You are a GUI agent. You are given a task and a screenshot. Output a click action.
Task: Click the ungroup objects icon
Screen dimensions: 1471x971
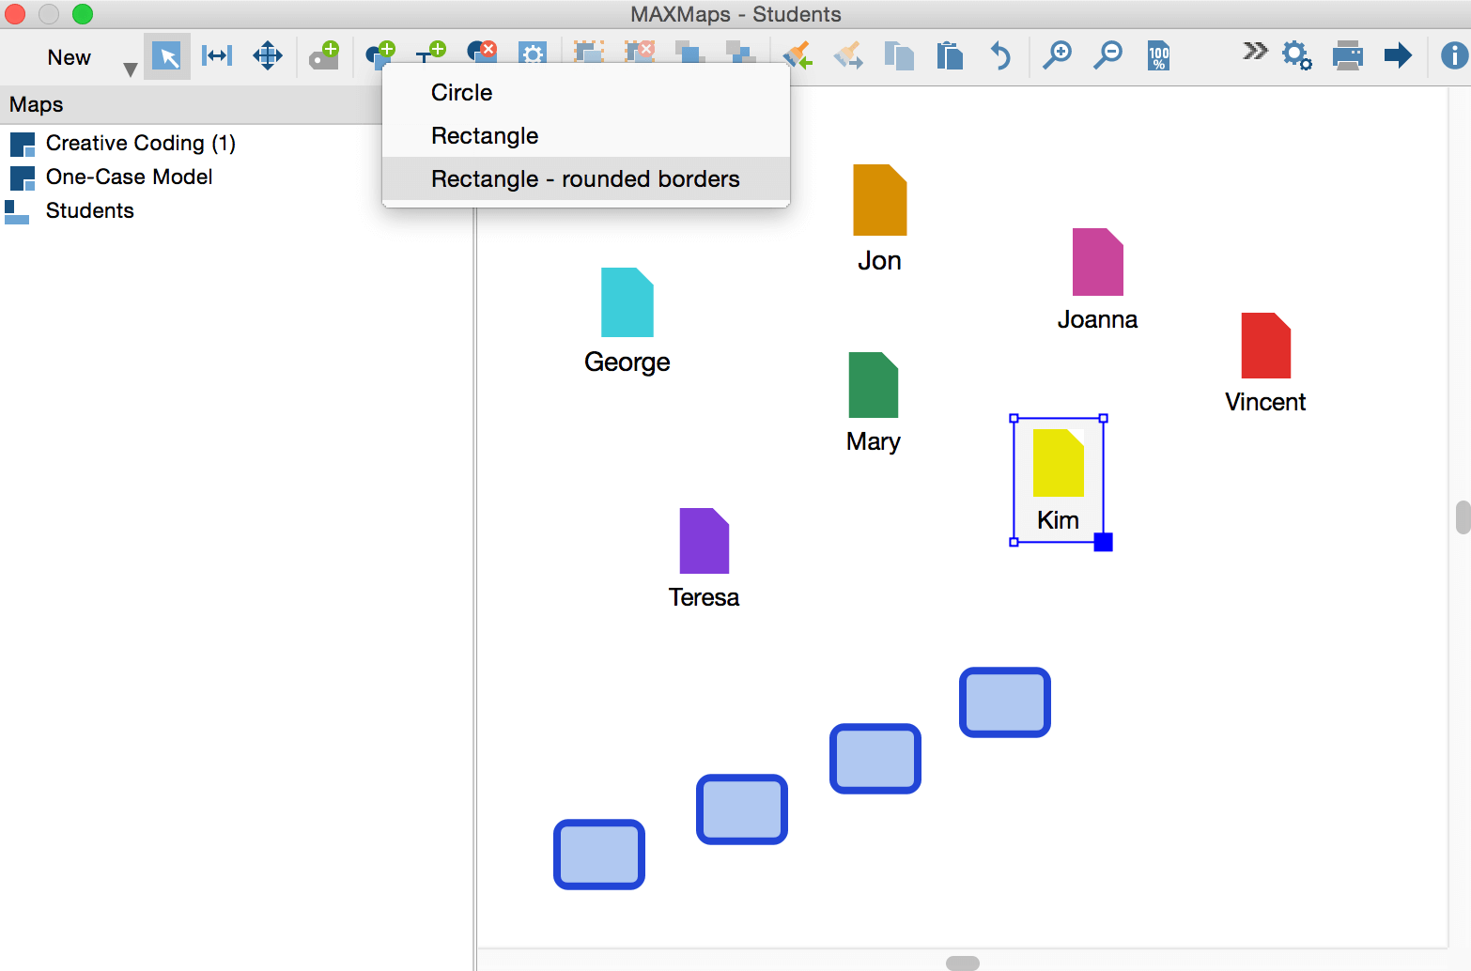pos(640,53)
